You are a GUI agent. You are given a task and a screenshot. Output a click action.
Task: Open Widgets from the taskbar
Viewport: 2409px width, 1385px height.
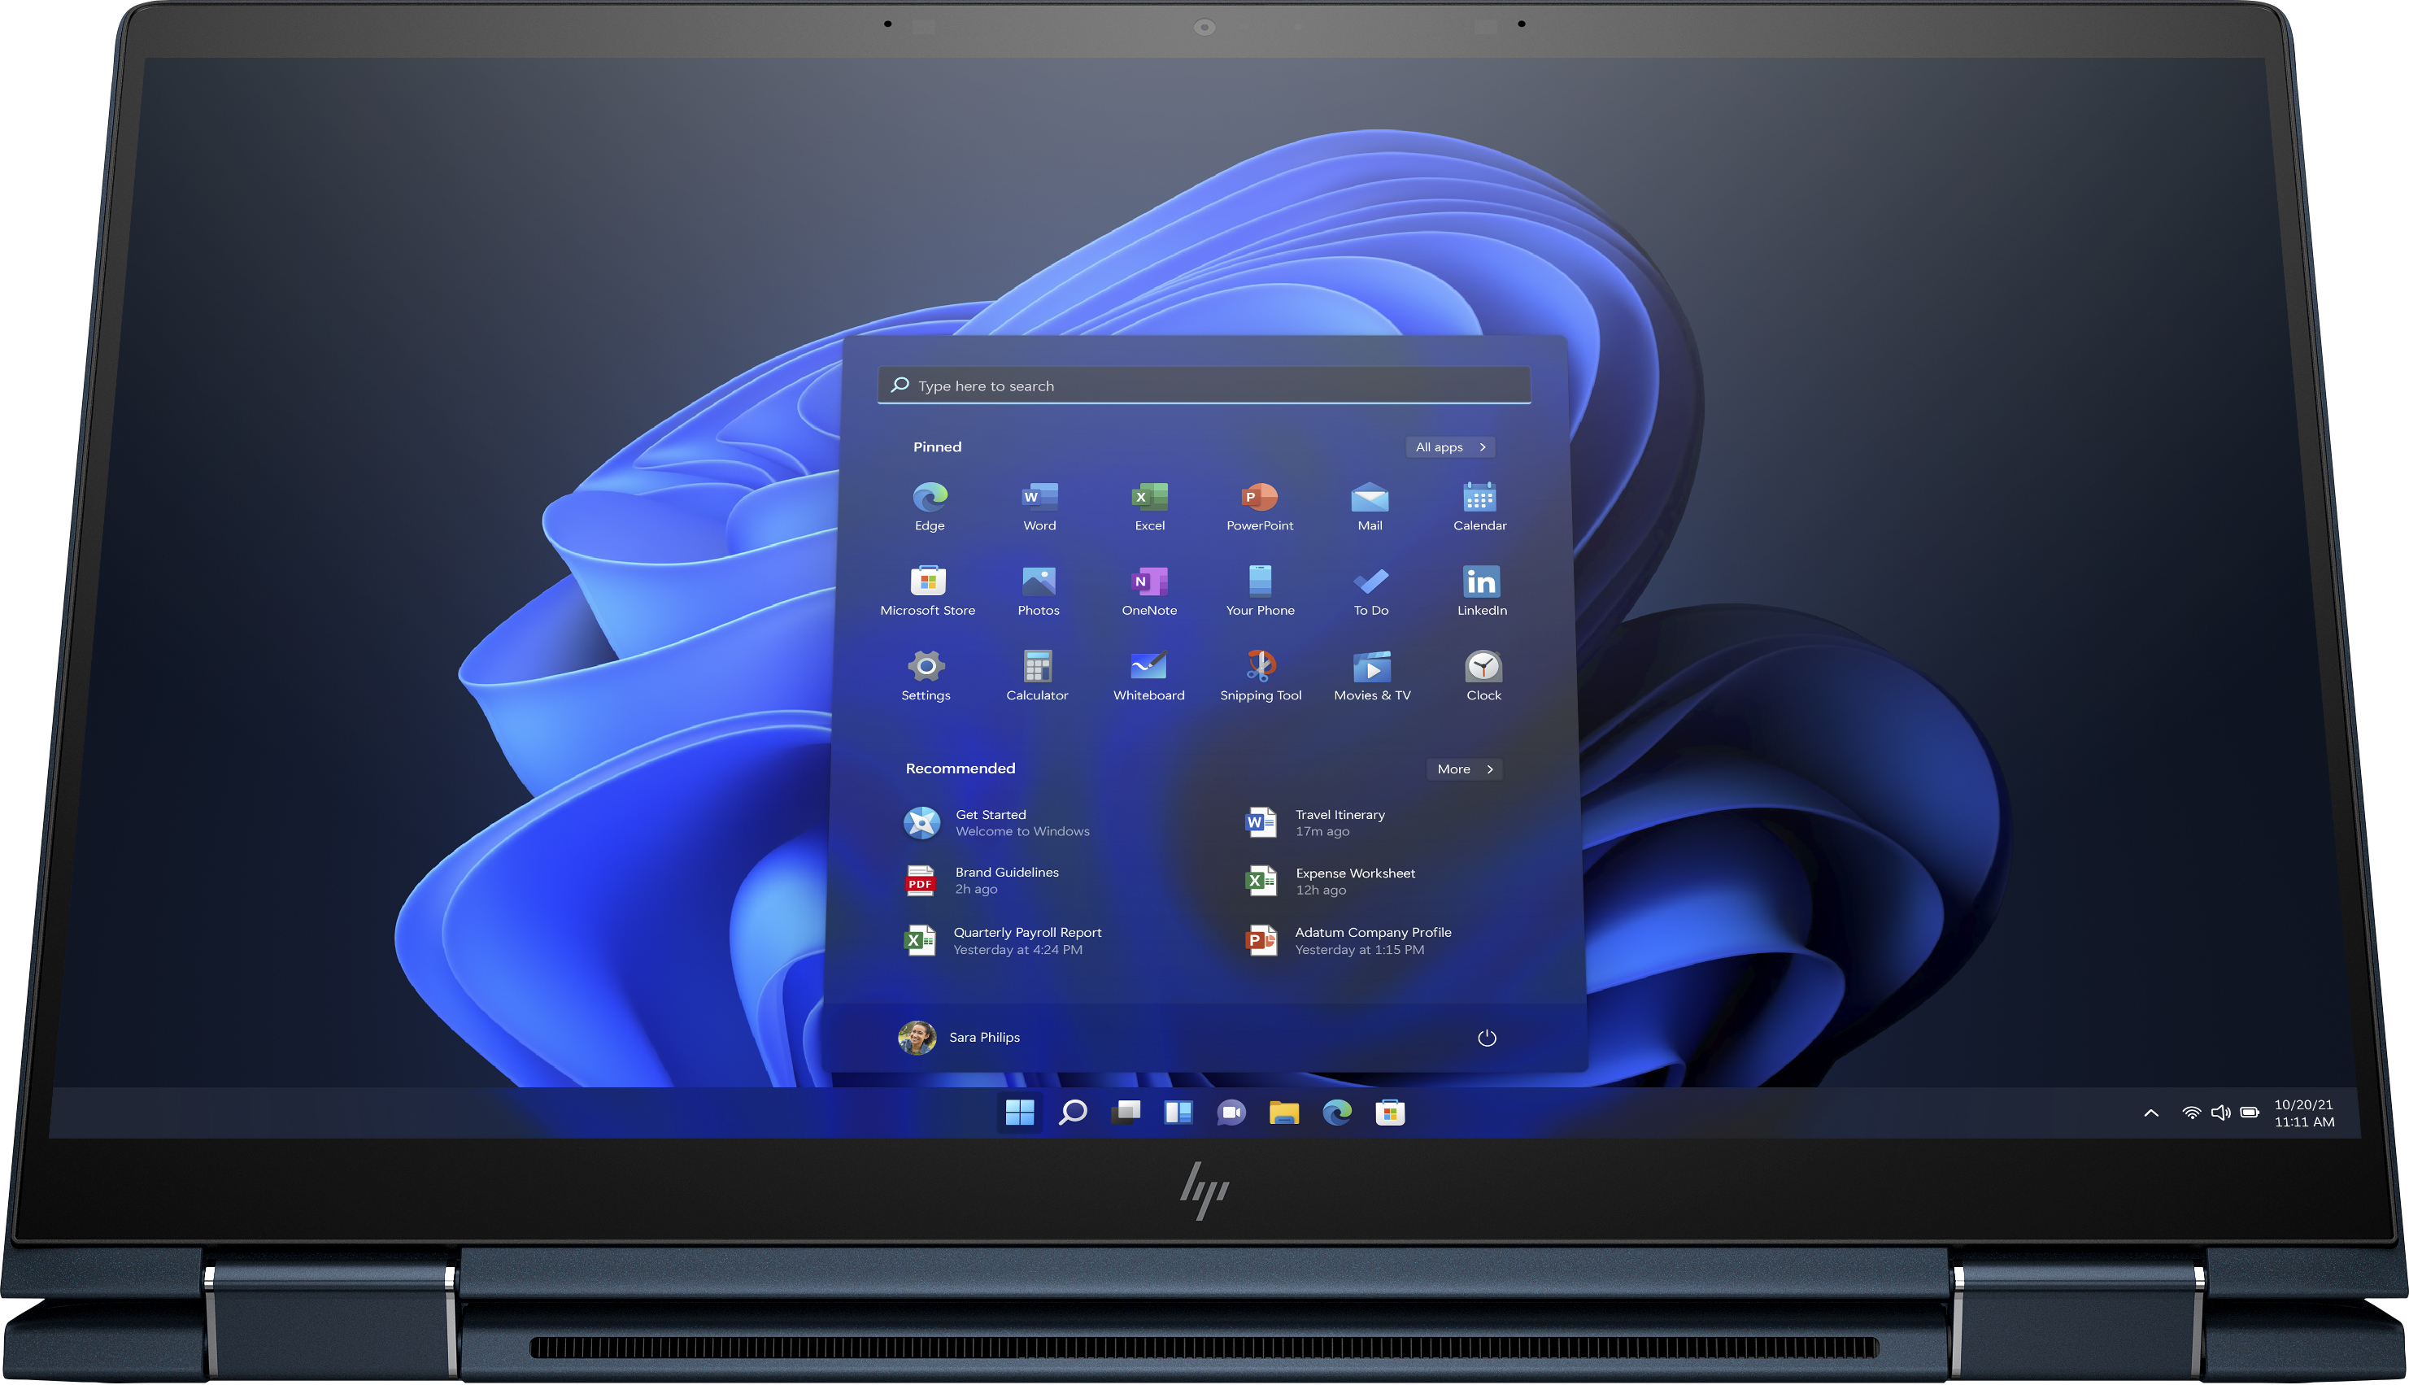(1178, 1112)
